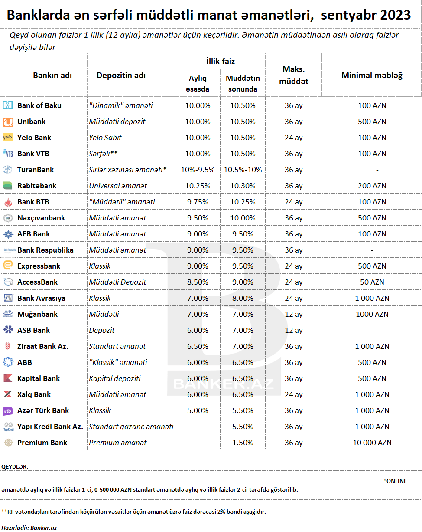Click the Bank of Baku logo icon

(8, 105)
